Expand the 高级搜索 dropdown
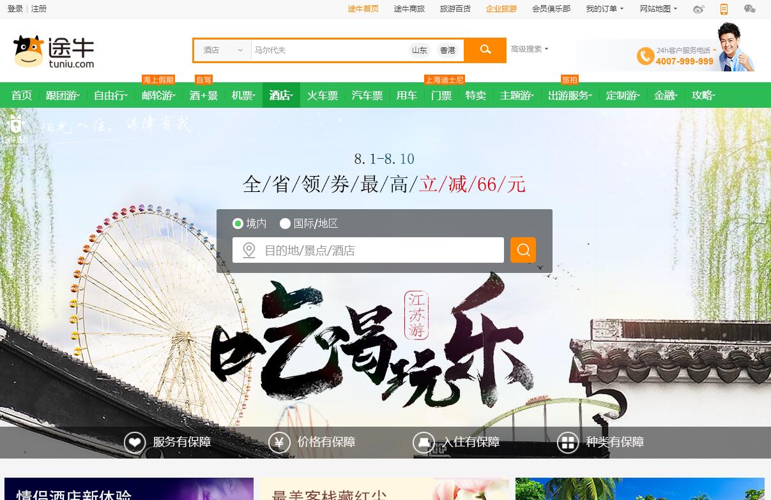771x500 pixels. 530,49
